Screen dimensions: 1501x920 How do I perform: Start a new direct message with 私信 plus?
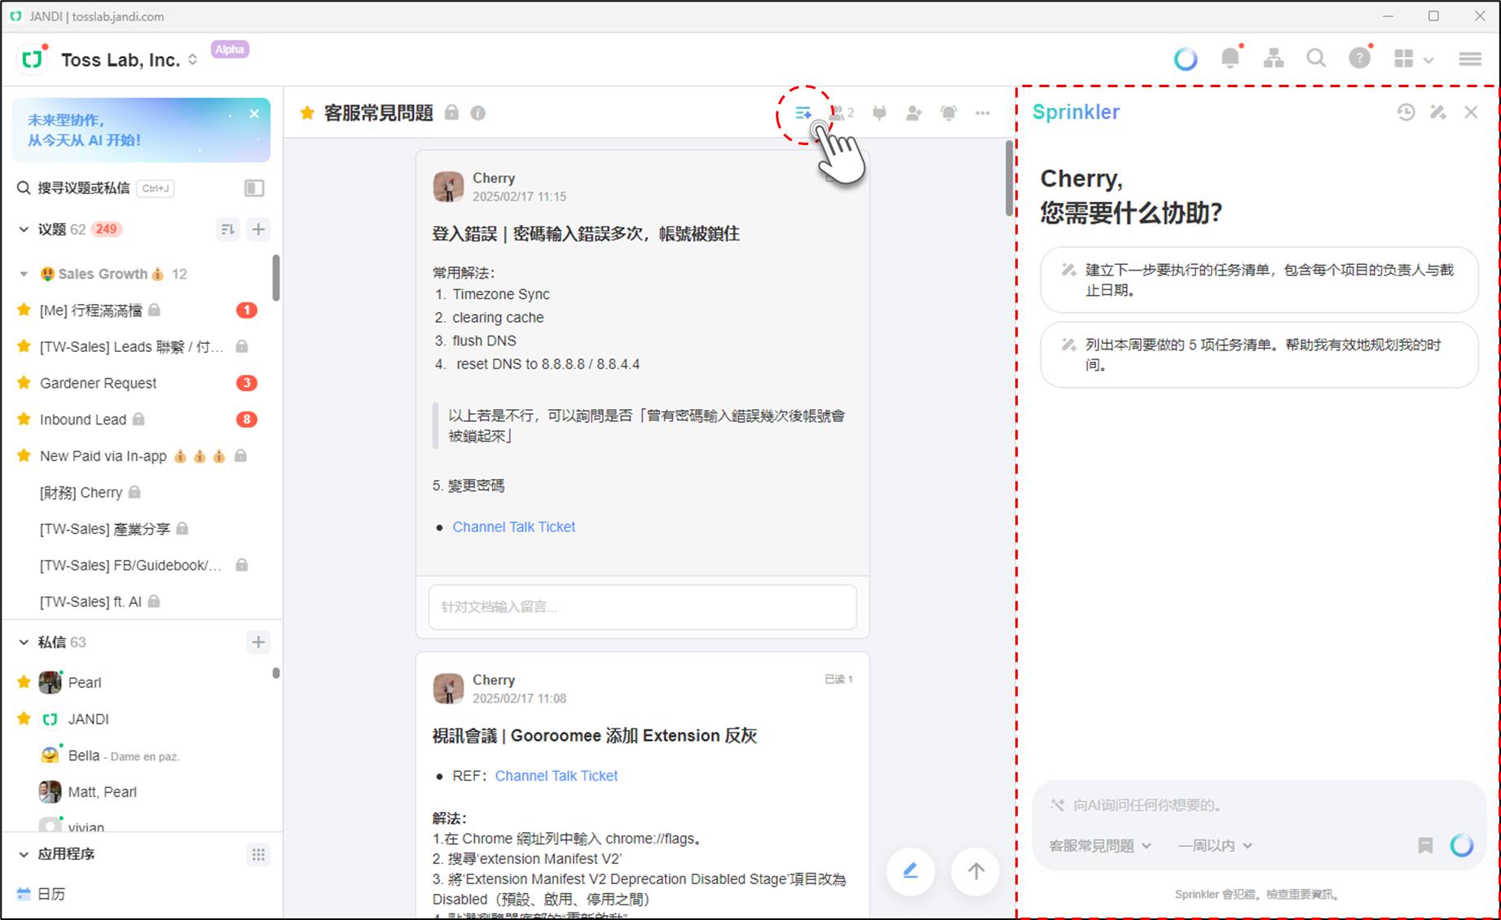[258, 643]
